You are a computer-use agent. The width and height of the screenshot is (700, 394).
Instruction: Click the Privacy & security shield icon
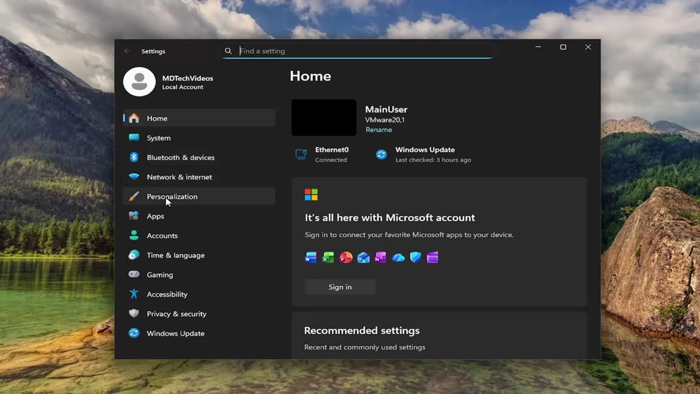point(134,314)
